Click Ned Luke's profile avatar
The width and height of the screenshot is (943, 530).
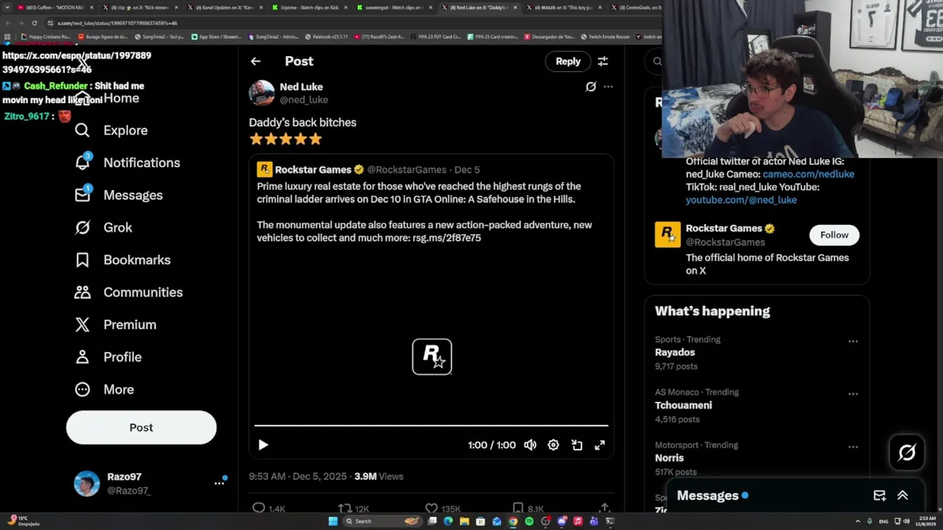point(262,93)
